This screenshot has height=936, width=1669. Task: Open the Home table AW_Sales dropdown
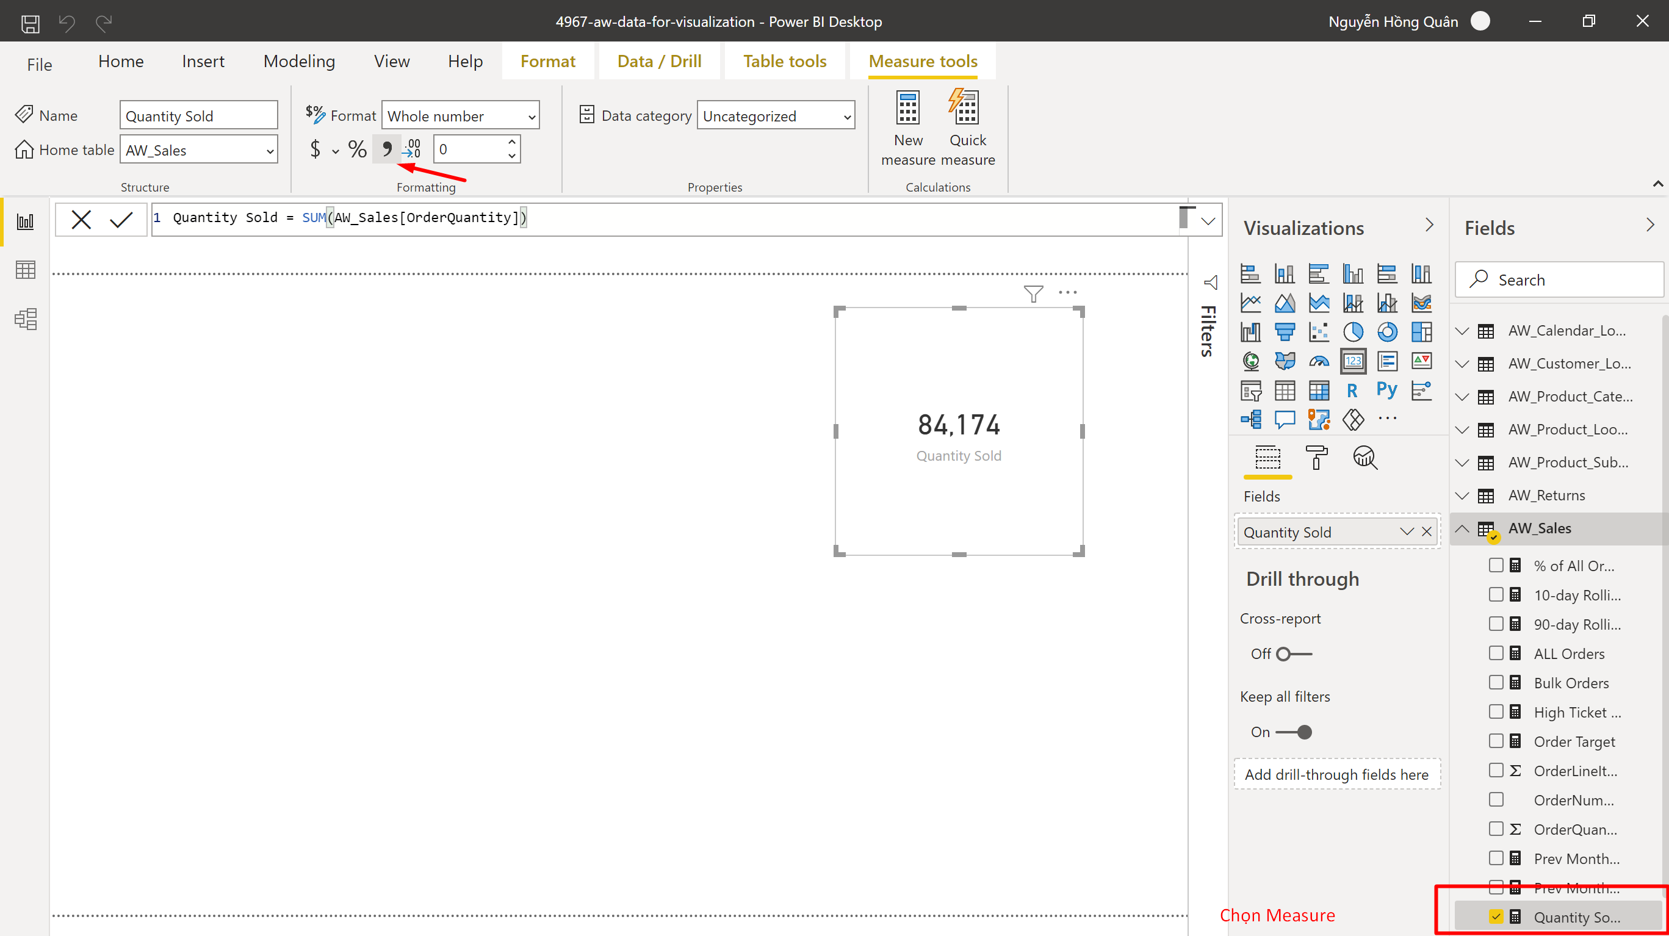pos(199,150)
